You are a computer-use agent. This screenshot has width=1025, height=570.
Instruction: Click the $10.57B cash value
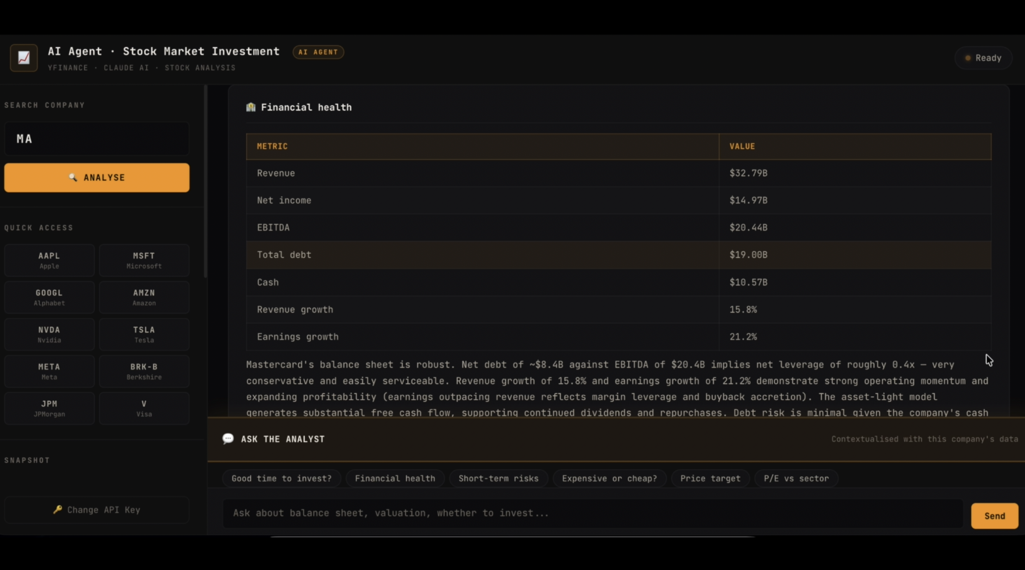(748, 282)
